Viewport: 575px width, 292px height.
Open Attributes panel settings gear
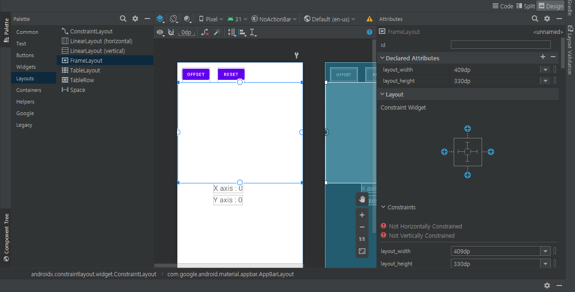click(547, 19)
